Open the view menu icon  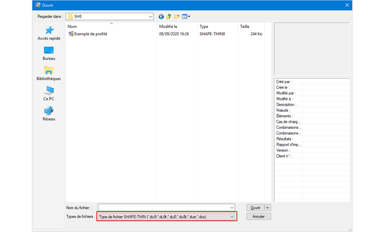pyautogui.click(x=186, y=17)
